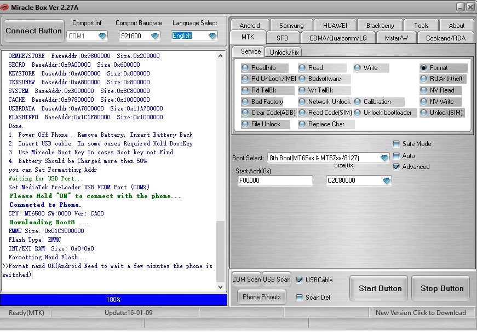Open the Comport inf COM1 dropdown
This screenshot has height=332, width=477.
102,36
